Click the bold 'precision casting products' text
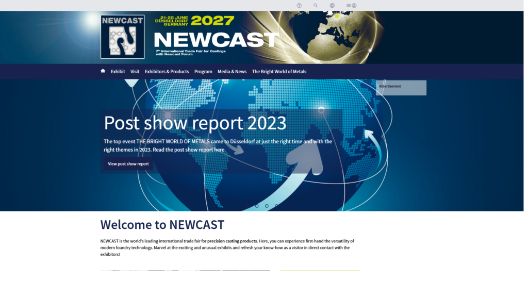Screen dimensions: 528x297 coord(232,241)
